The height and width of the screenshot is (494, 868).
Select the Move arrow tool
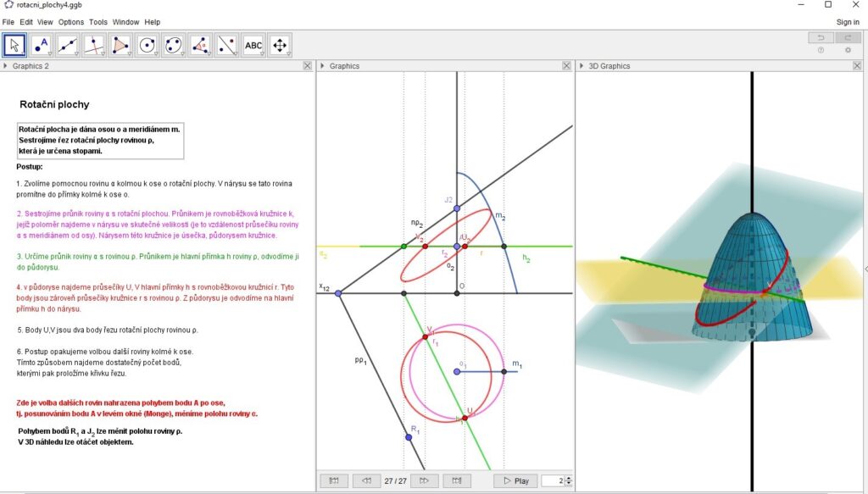tap(14, 45)
